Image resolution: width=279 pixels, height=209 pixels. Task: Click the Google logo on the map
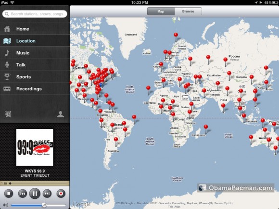pyautogui.click(x=81, y=204)
